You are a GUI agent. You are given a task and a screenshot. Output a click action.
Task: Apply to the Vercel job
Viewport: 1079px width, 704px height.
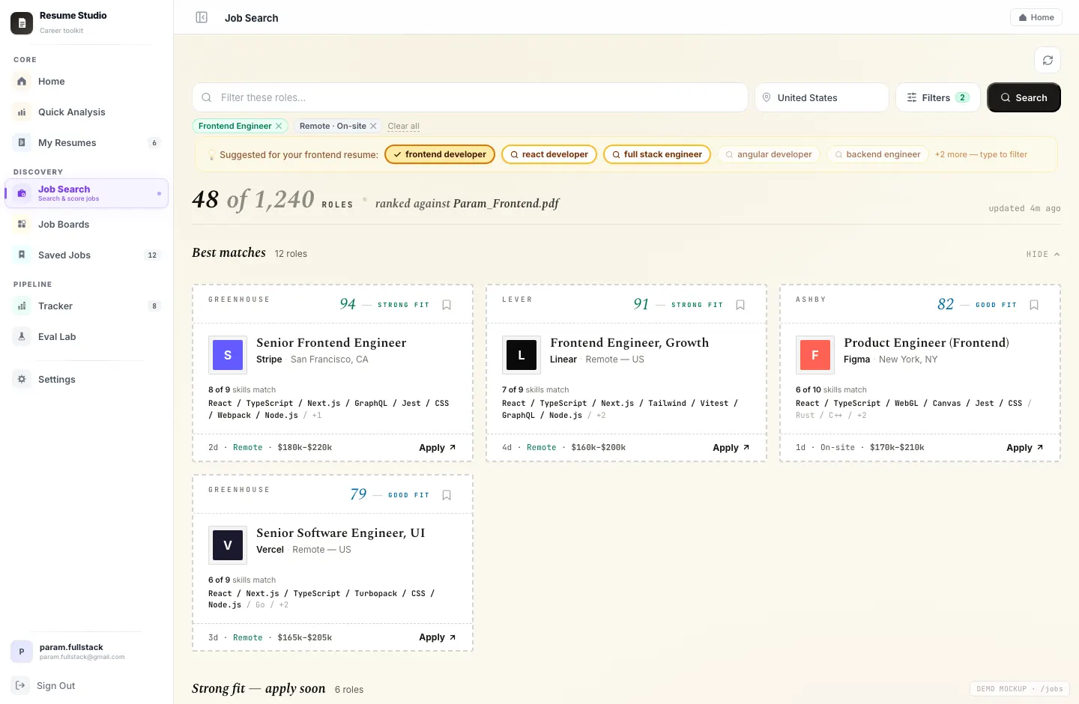(x=438, y=637)
